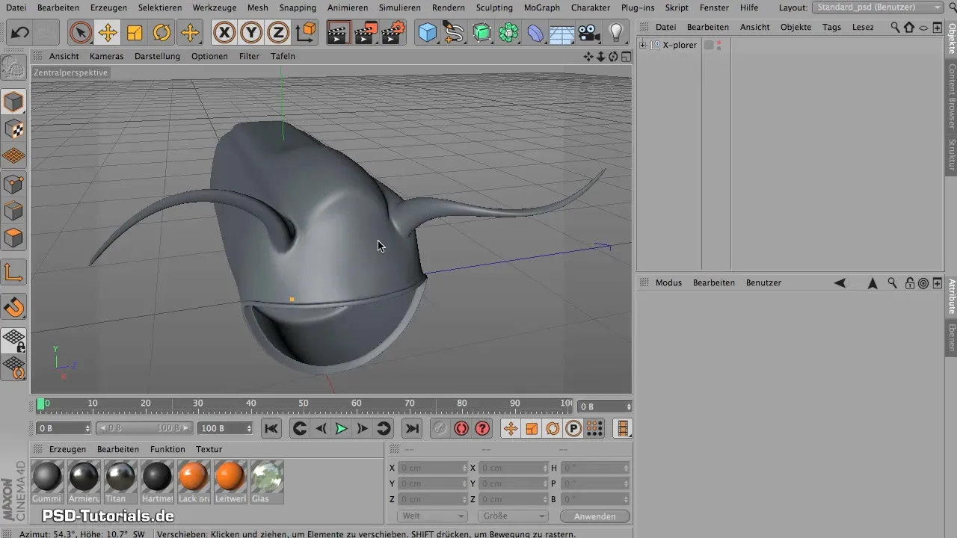Toggle X-plorer visibility dots

(718, 45)
